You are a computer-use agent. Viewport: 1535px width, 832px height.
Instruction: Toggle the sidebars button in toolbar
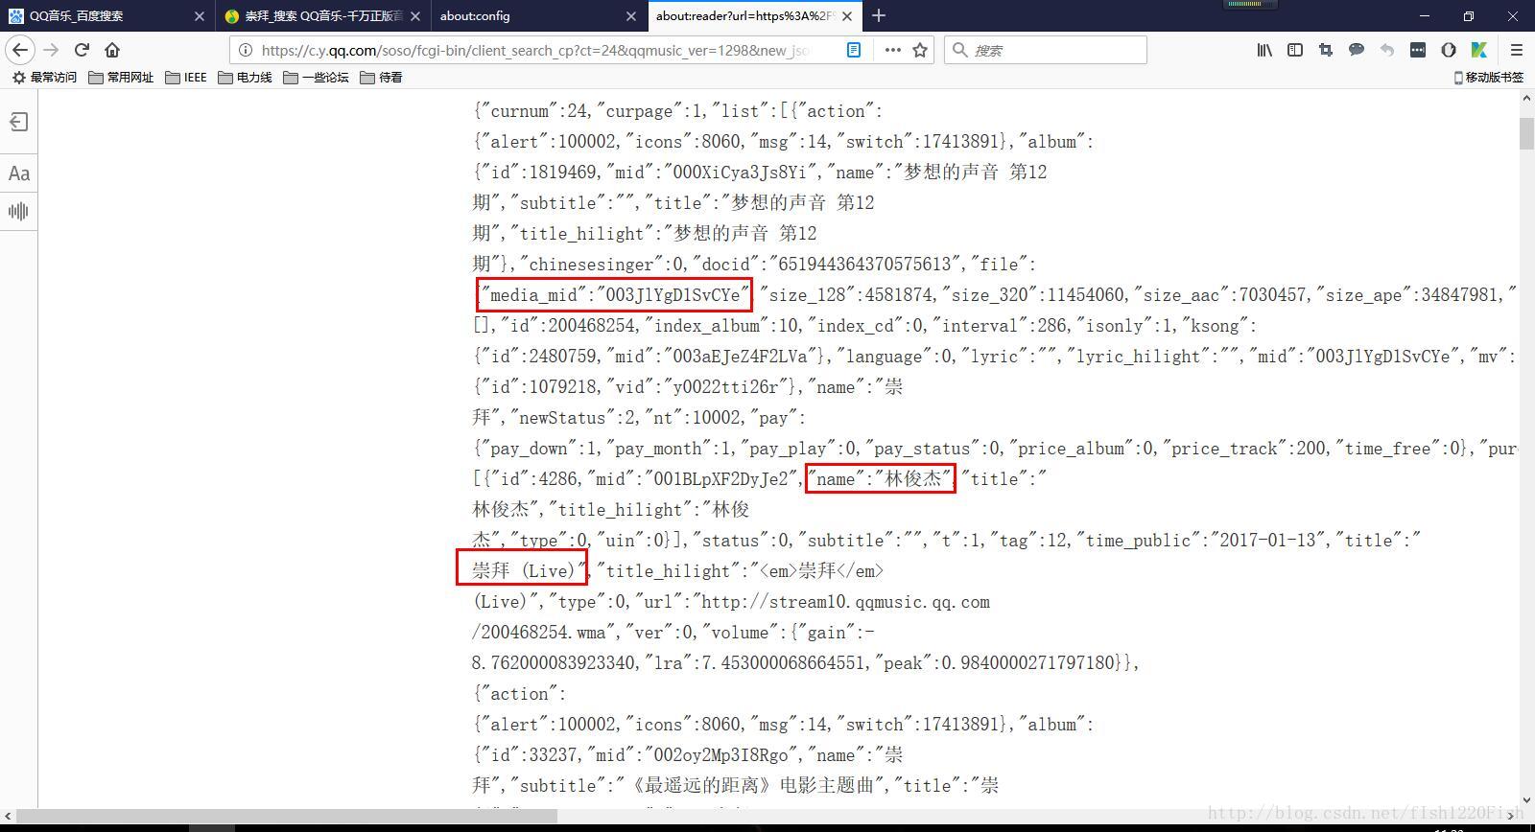(1295, 50)
